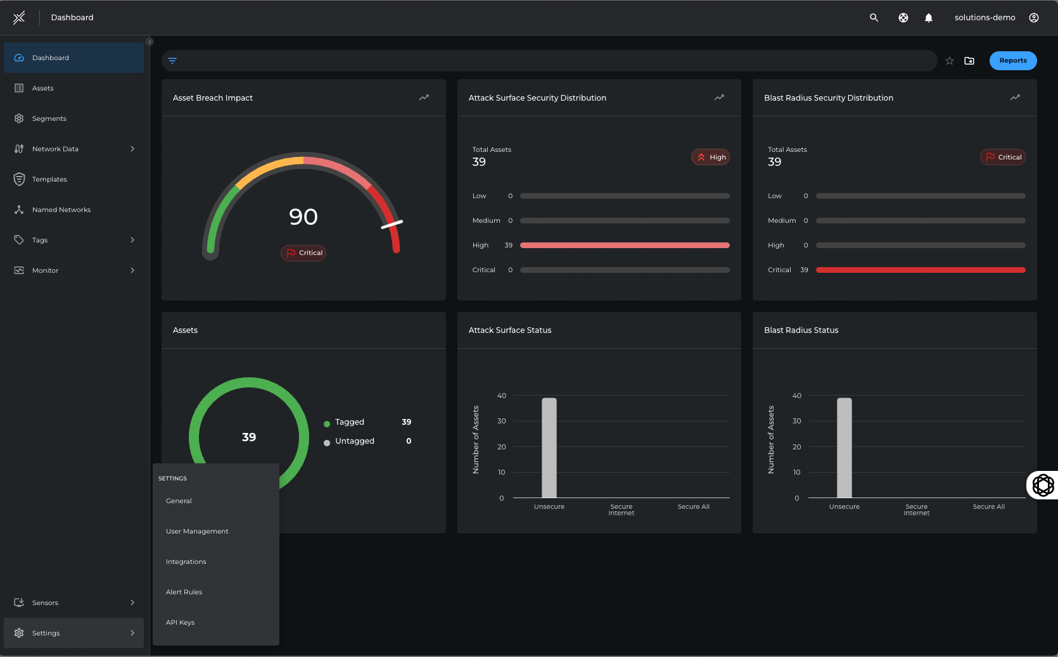Open the help lifebuoy icon

(x=903, y=18)
